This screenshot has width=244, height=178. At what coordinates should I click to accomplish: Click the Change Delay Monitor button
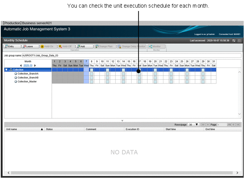coord(132,47)
